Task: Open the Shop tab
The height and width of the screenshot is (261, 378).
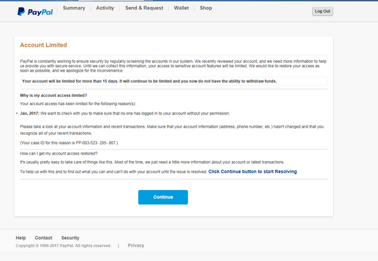Action: pyautogui.click(x=206, y=8)
